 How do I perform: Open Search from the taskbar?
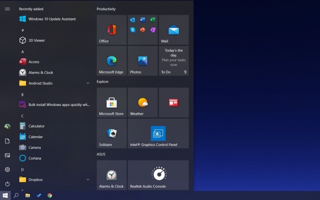click(16, 195)
